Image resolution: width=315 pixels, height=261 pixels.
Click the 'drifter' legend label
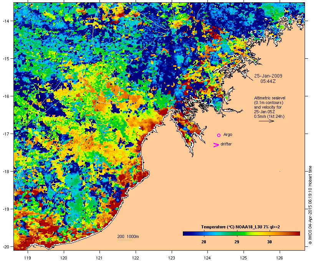coord(226,144)
